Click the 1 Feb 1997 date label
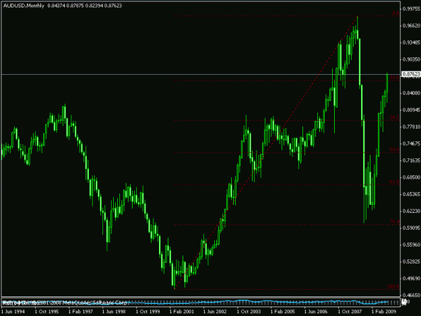This screenshot has height=316, width=421. point(81,312)
